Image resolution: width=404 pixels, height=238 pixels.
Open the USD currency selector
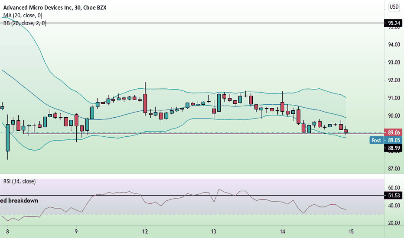tap(394, 6)
